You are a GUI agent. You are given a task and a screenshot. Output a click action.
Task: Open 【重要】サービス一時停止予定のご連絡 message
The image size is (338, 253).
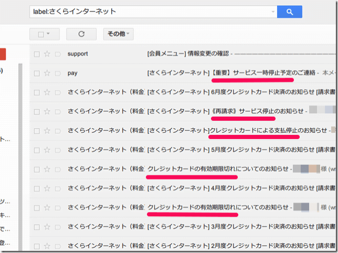(252, 73)
